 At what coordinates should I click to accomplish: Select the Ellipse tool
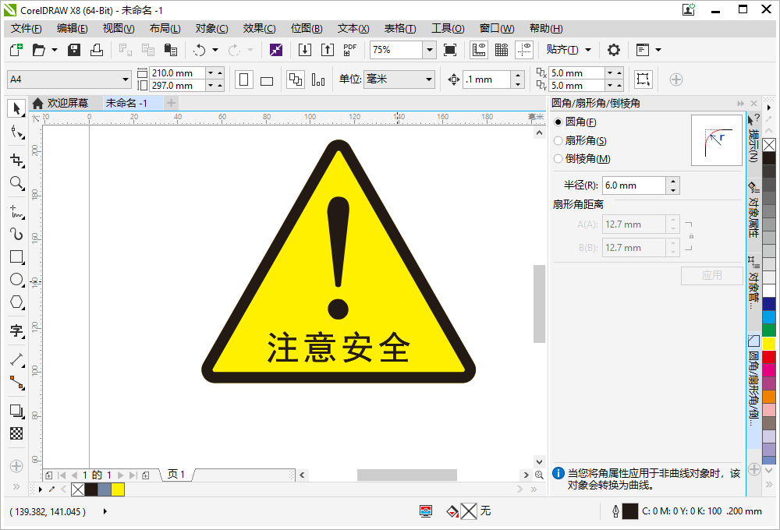tap(16, 279)
